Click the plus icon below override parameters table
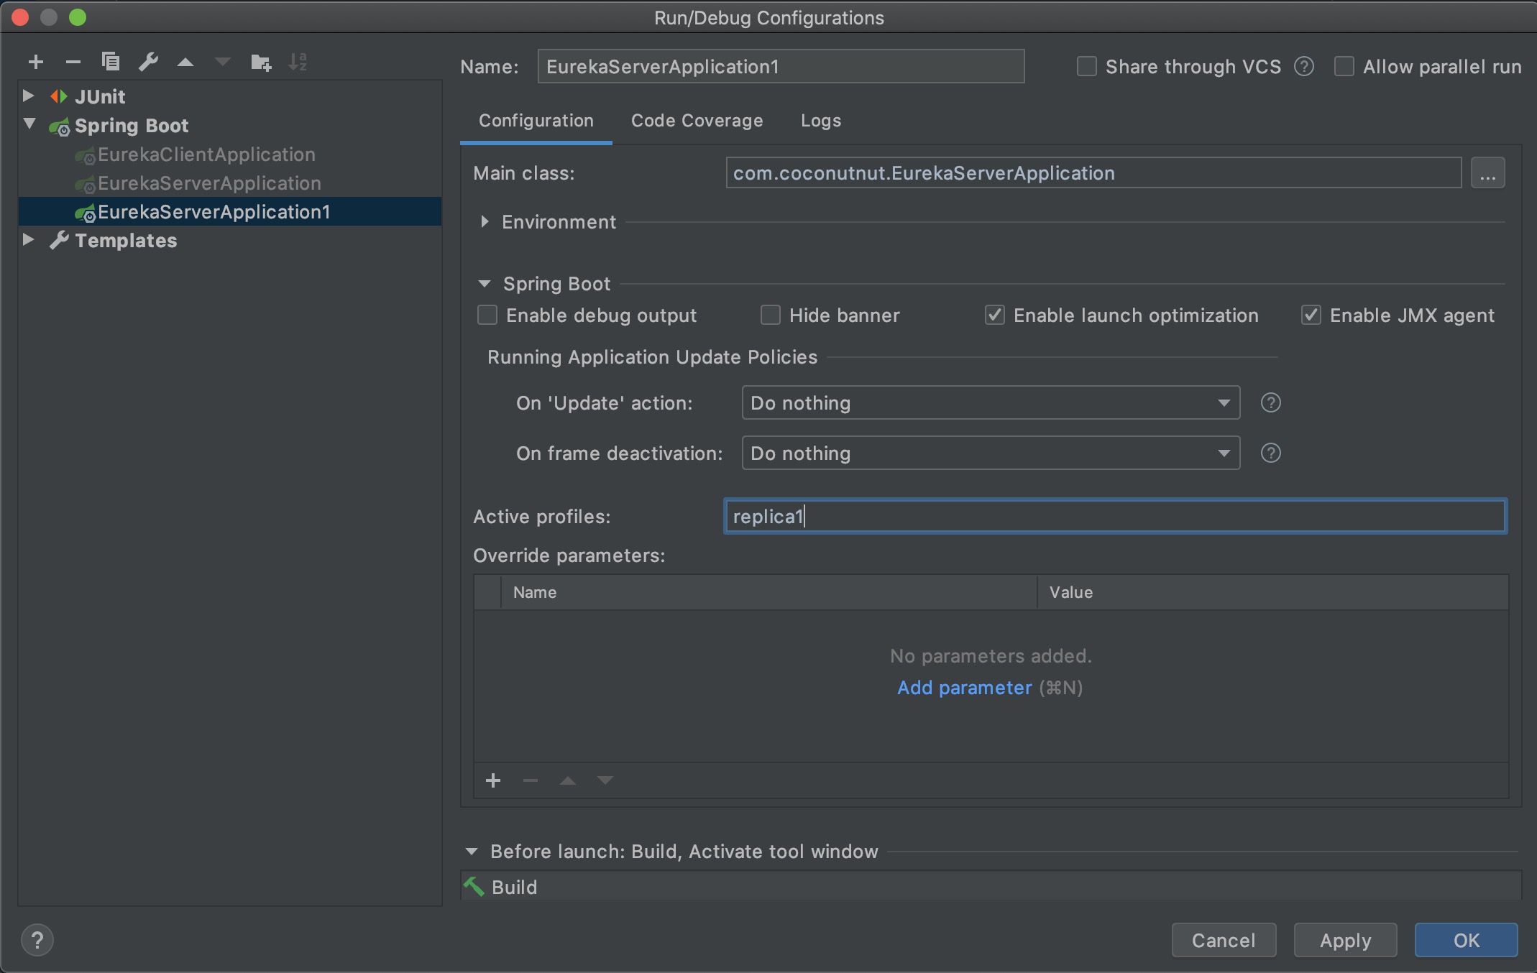 [x=493, y=780]
